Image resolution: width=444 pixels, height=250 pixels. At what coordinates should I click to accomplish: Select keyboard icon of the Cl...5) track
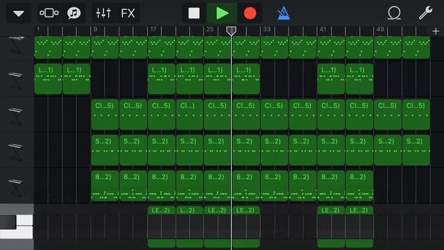[15, 116]
